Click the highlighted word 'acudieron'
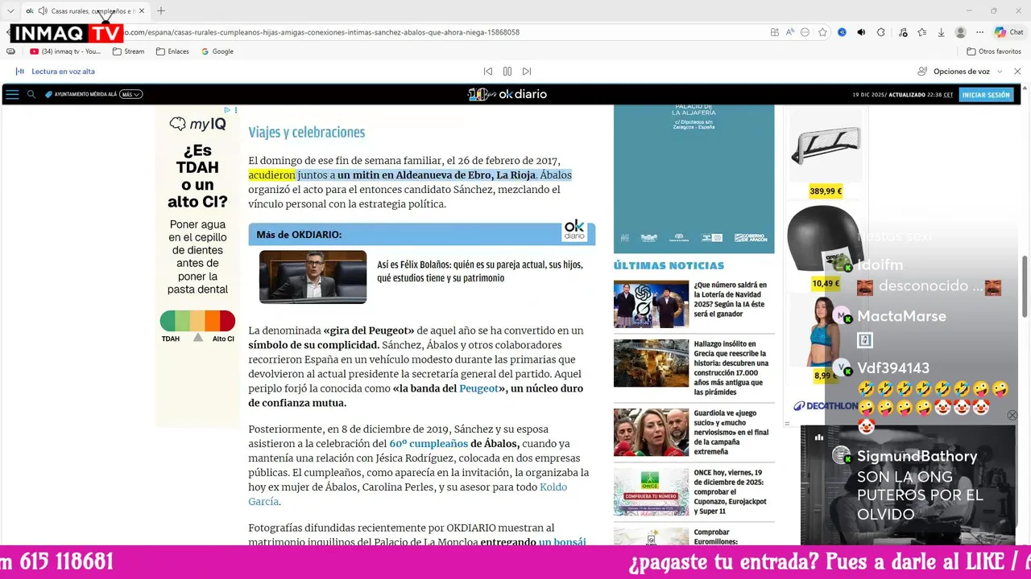This screenshot has height=579, width=1031. click(271, 175)
